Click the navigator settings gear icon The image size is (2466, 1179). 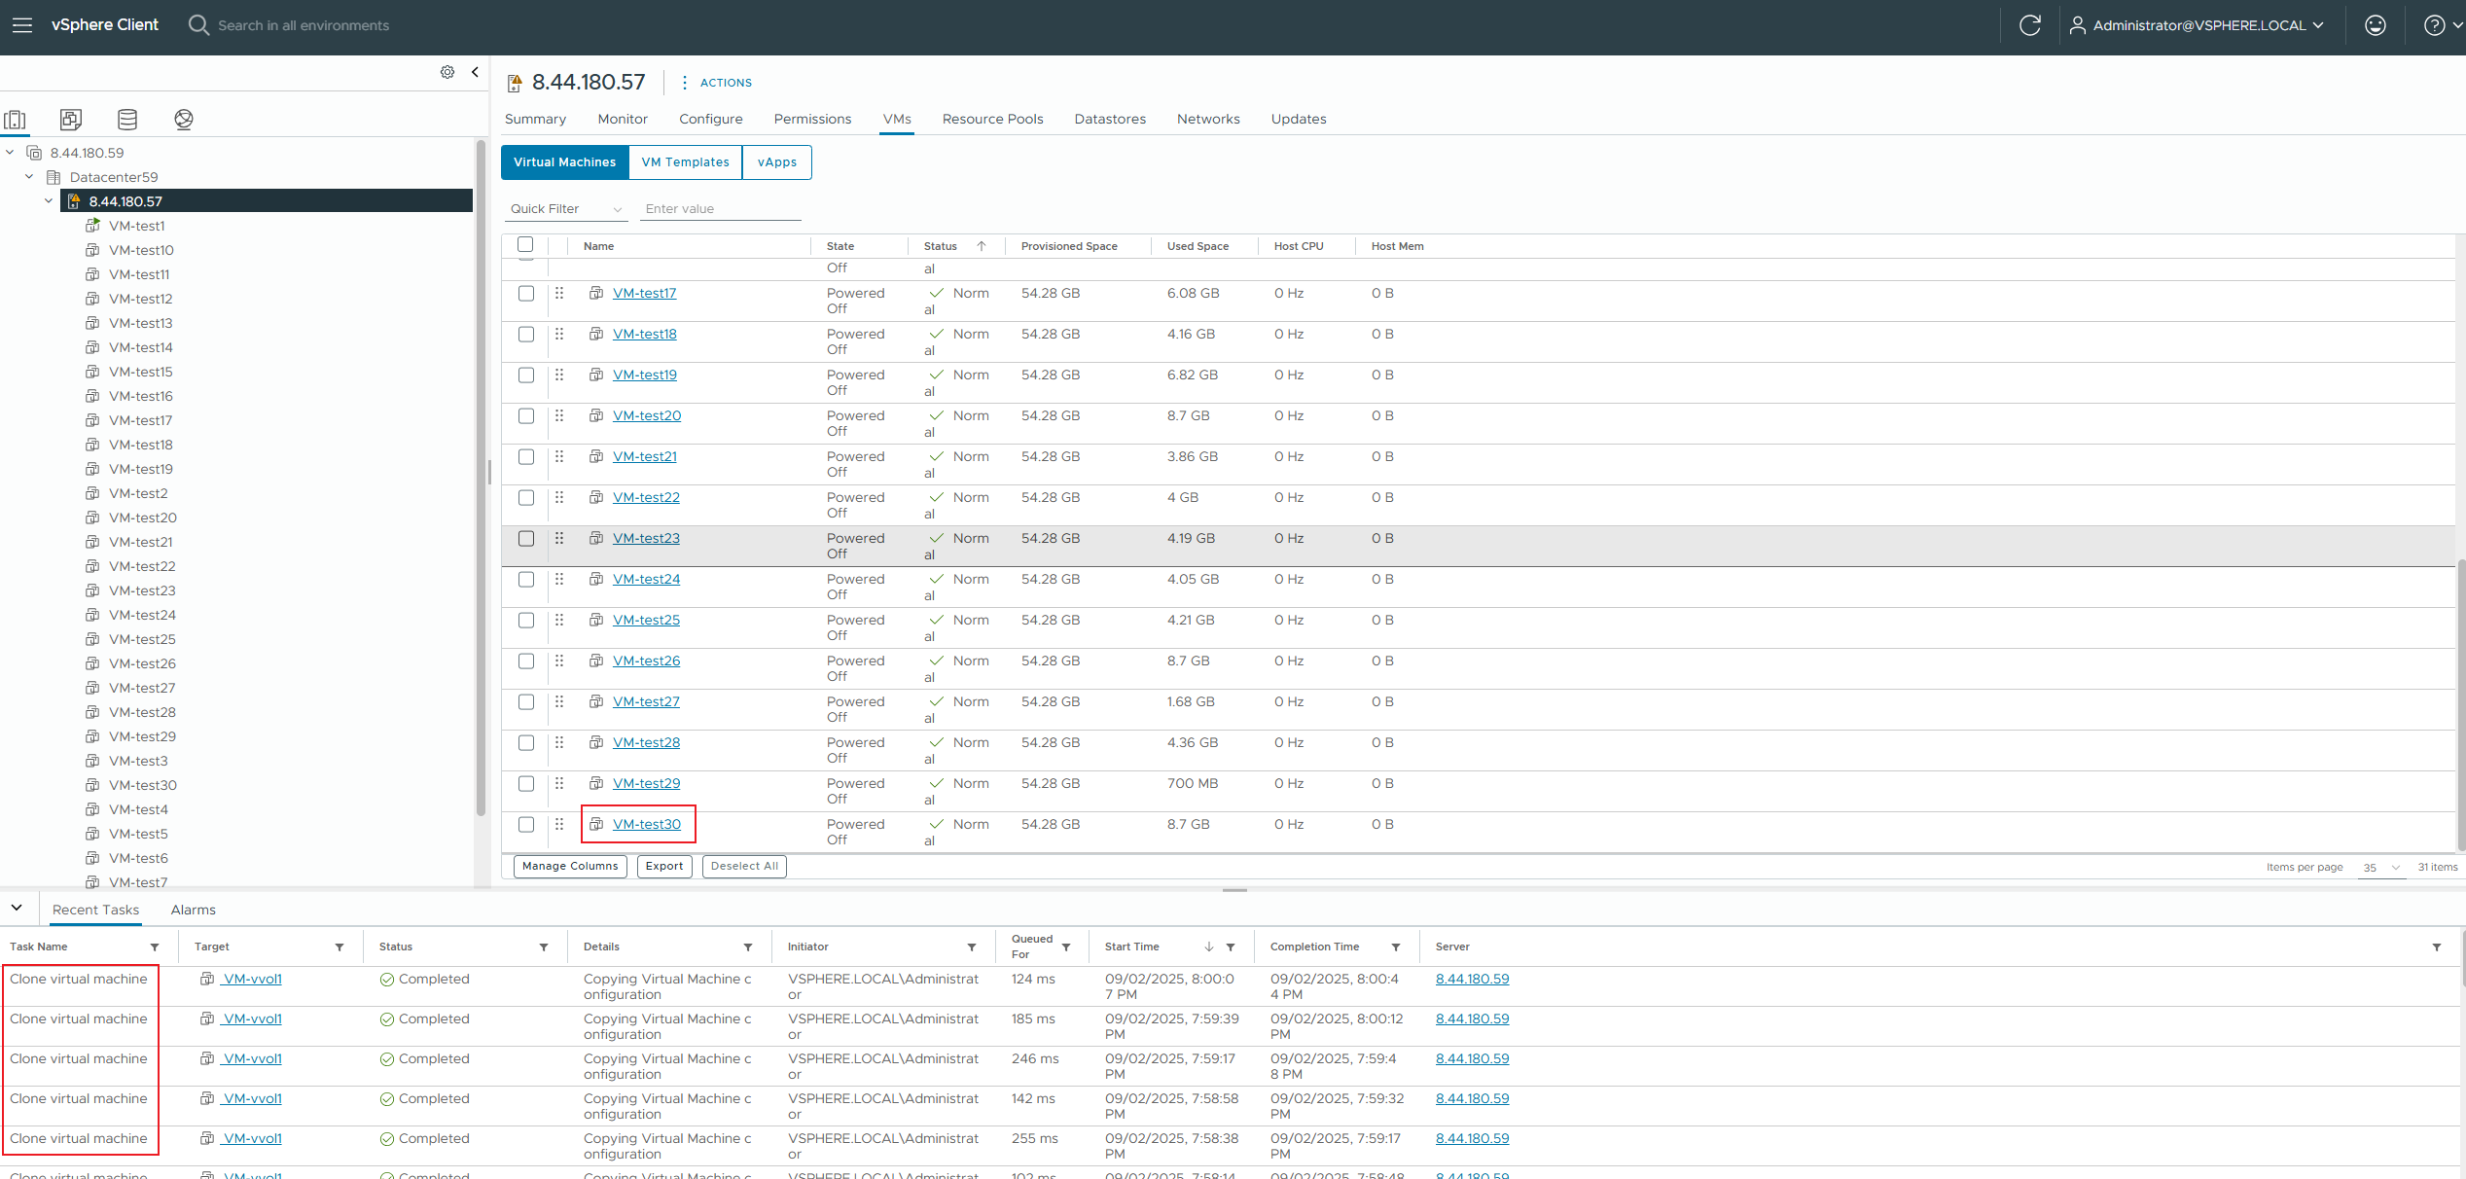coord(447,72)
